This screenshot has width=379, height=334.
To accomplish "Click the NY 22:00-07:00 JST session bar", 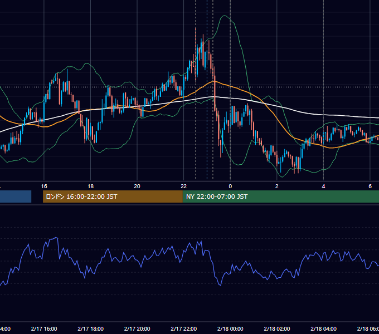I will tap(280, 197).
